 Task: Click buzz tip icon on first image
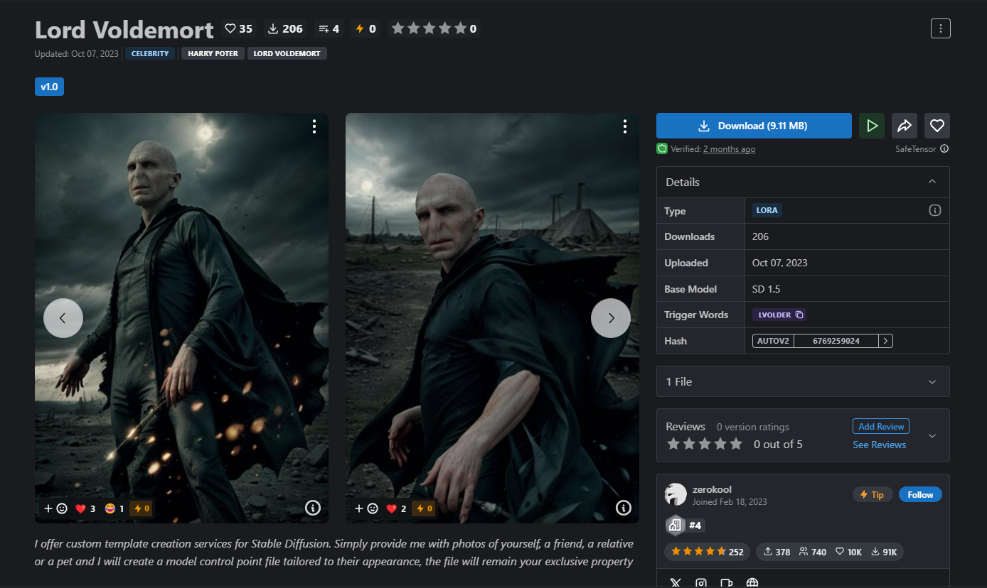pyautogui.click(x=141, y=508)
